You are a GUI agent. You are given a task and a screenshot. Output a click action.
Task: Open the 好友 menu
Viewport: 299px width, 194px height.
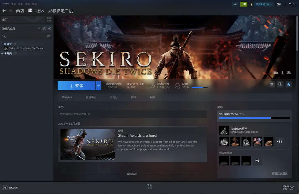click(20, 4)
